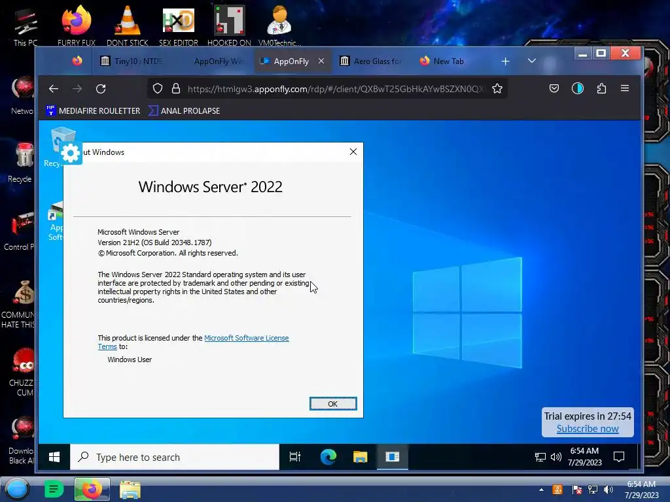Viewport: 670px width, 502px height.
Task: Select HxD hex editor desktop icon
Action: [x=179, y=25]
